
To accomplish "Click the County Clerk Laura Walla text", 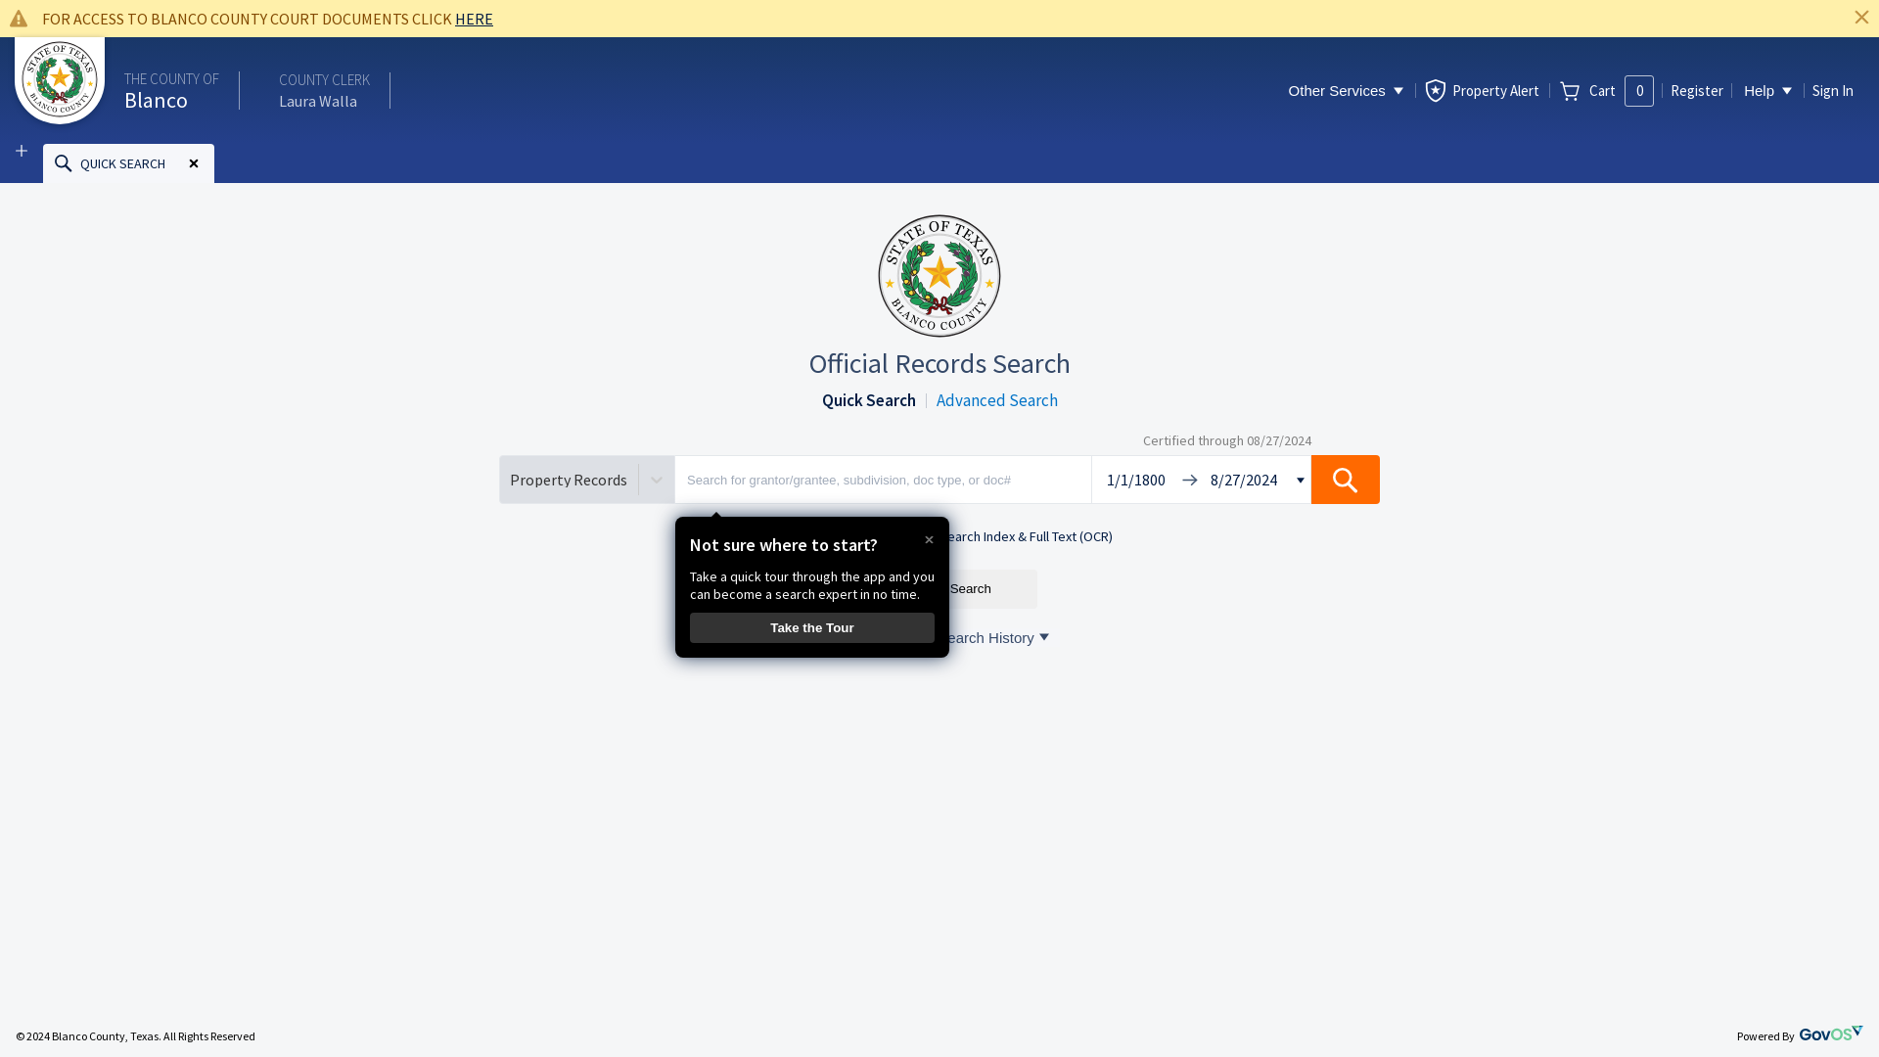I will [324, 90].
